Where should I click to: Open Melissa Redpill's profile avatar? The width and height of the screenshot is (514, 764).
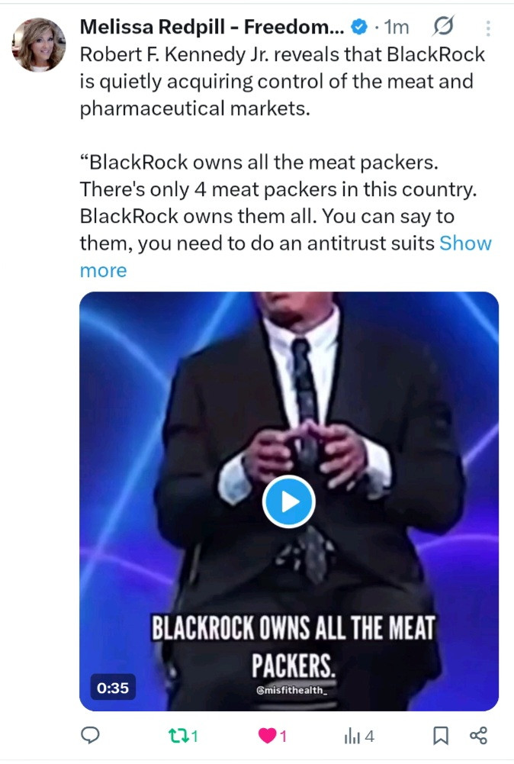click(x=38, y=45)
